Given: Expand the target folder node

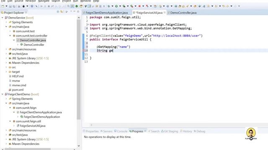Looking at the screenshot, I should (6, 72).
